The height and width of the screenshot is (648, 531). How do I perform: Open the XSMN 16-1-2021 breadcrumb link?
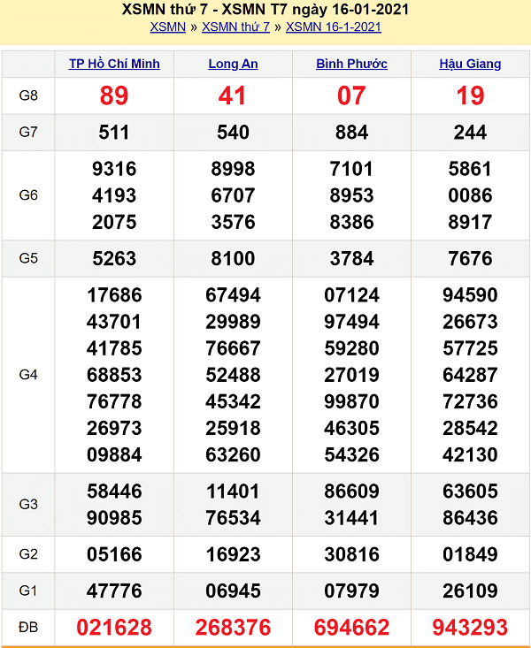click(x=333, y=27)
